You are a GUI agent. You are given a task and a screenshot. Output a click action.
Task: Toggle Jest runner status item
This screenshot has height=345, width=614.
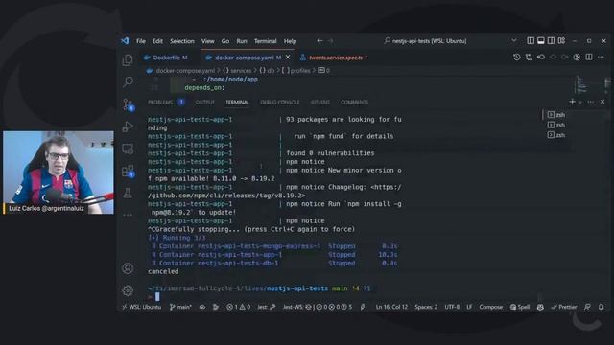pyautogui.click(x=267, y=307)
